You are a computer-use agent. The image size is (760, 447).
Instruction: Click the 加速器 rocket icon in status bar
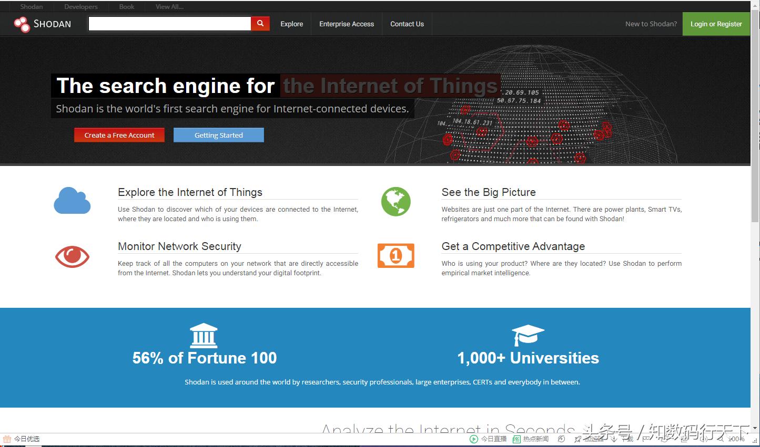(578, 439)
